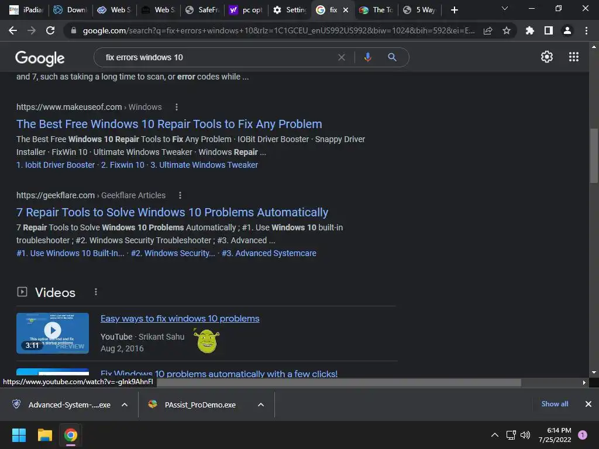599x449 pixels.
Task: Open the Google apps grid
Action: coord(574,57)
